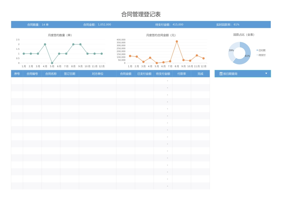Click the calendar icon beside 按日期查询
The height and width of the screenshot is (199, 282).
pyautogui.click(x=221, y=73)
